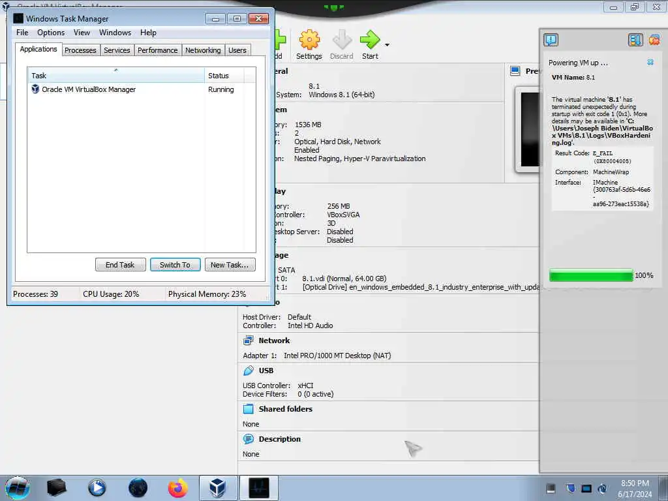Open the dark globe browser icon in the taskbar
Image resolution: width=668 pixels, height=501 pixels.
pyautogui.click(x=138, y=488)
